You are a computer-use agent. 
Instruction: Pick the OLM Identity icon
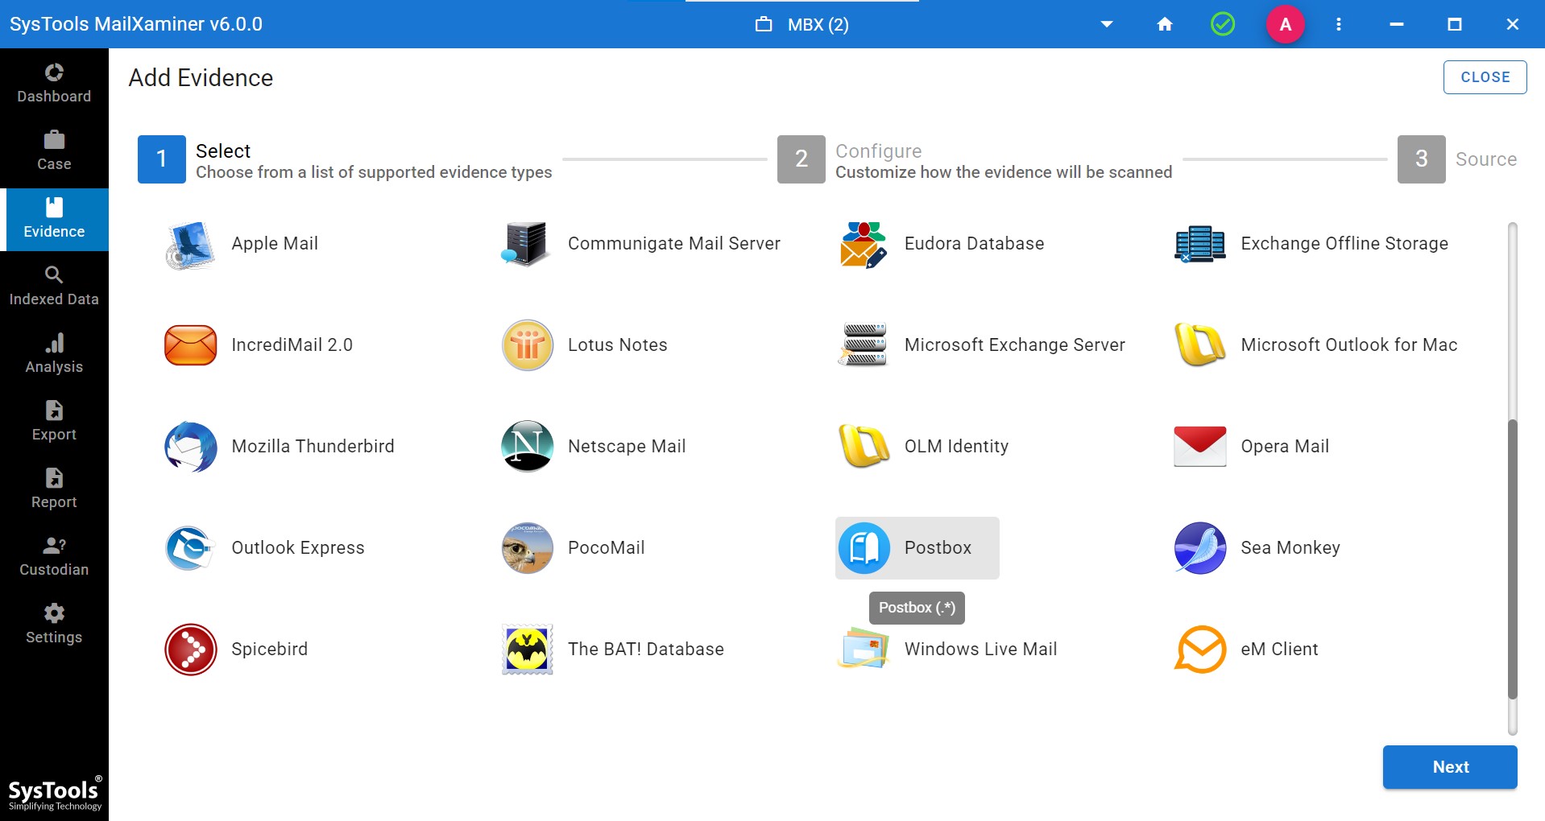[864, 447]
